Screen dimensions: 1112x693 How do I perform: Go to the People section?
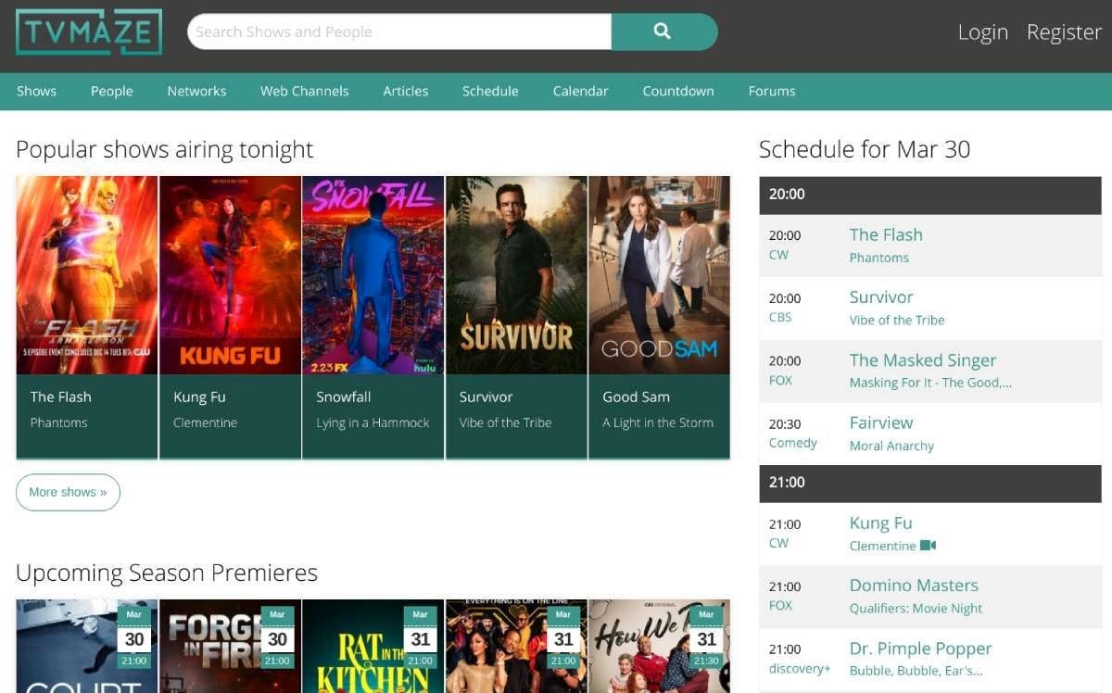point(111,91)
